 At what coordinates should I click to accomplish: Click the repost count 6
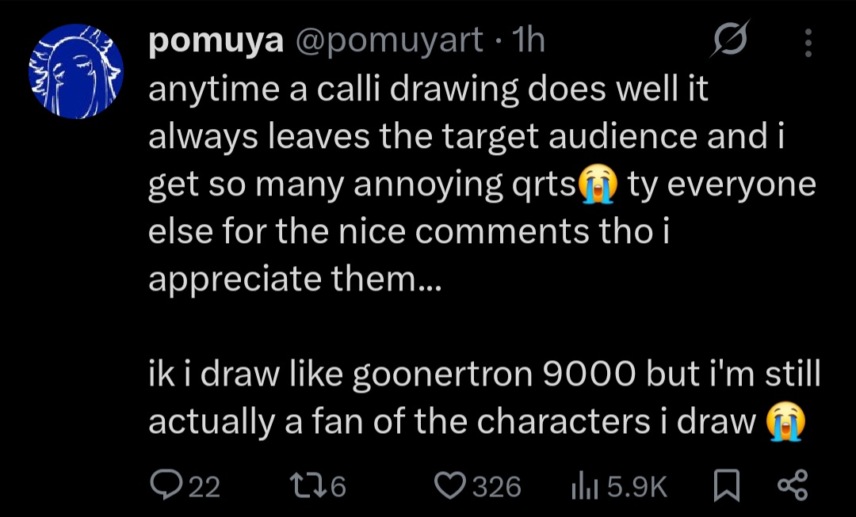(338, 487)
